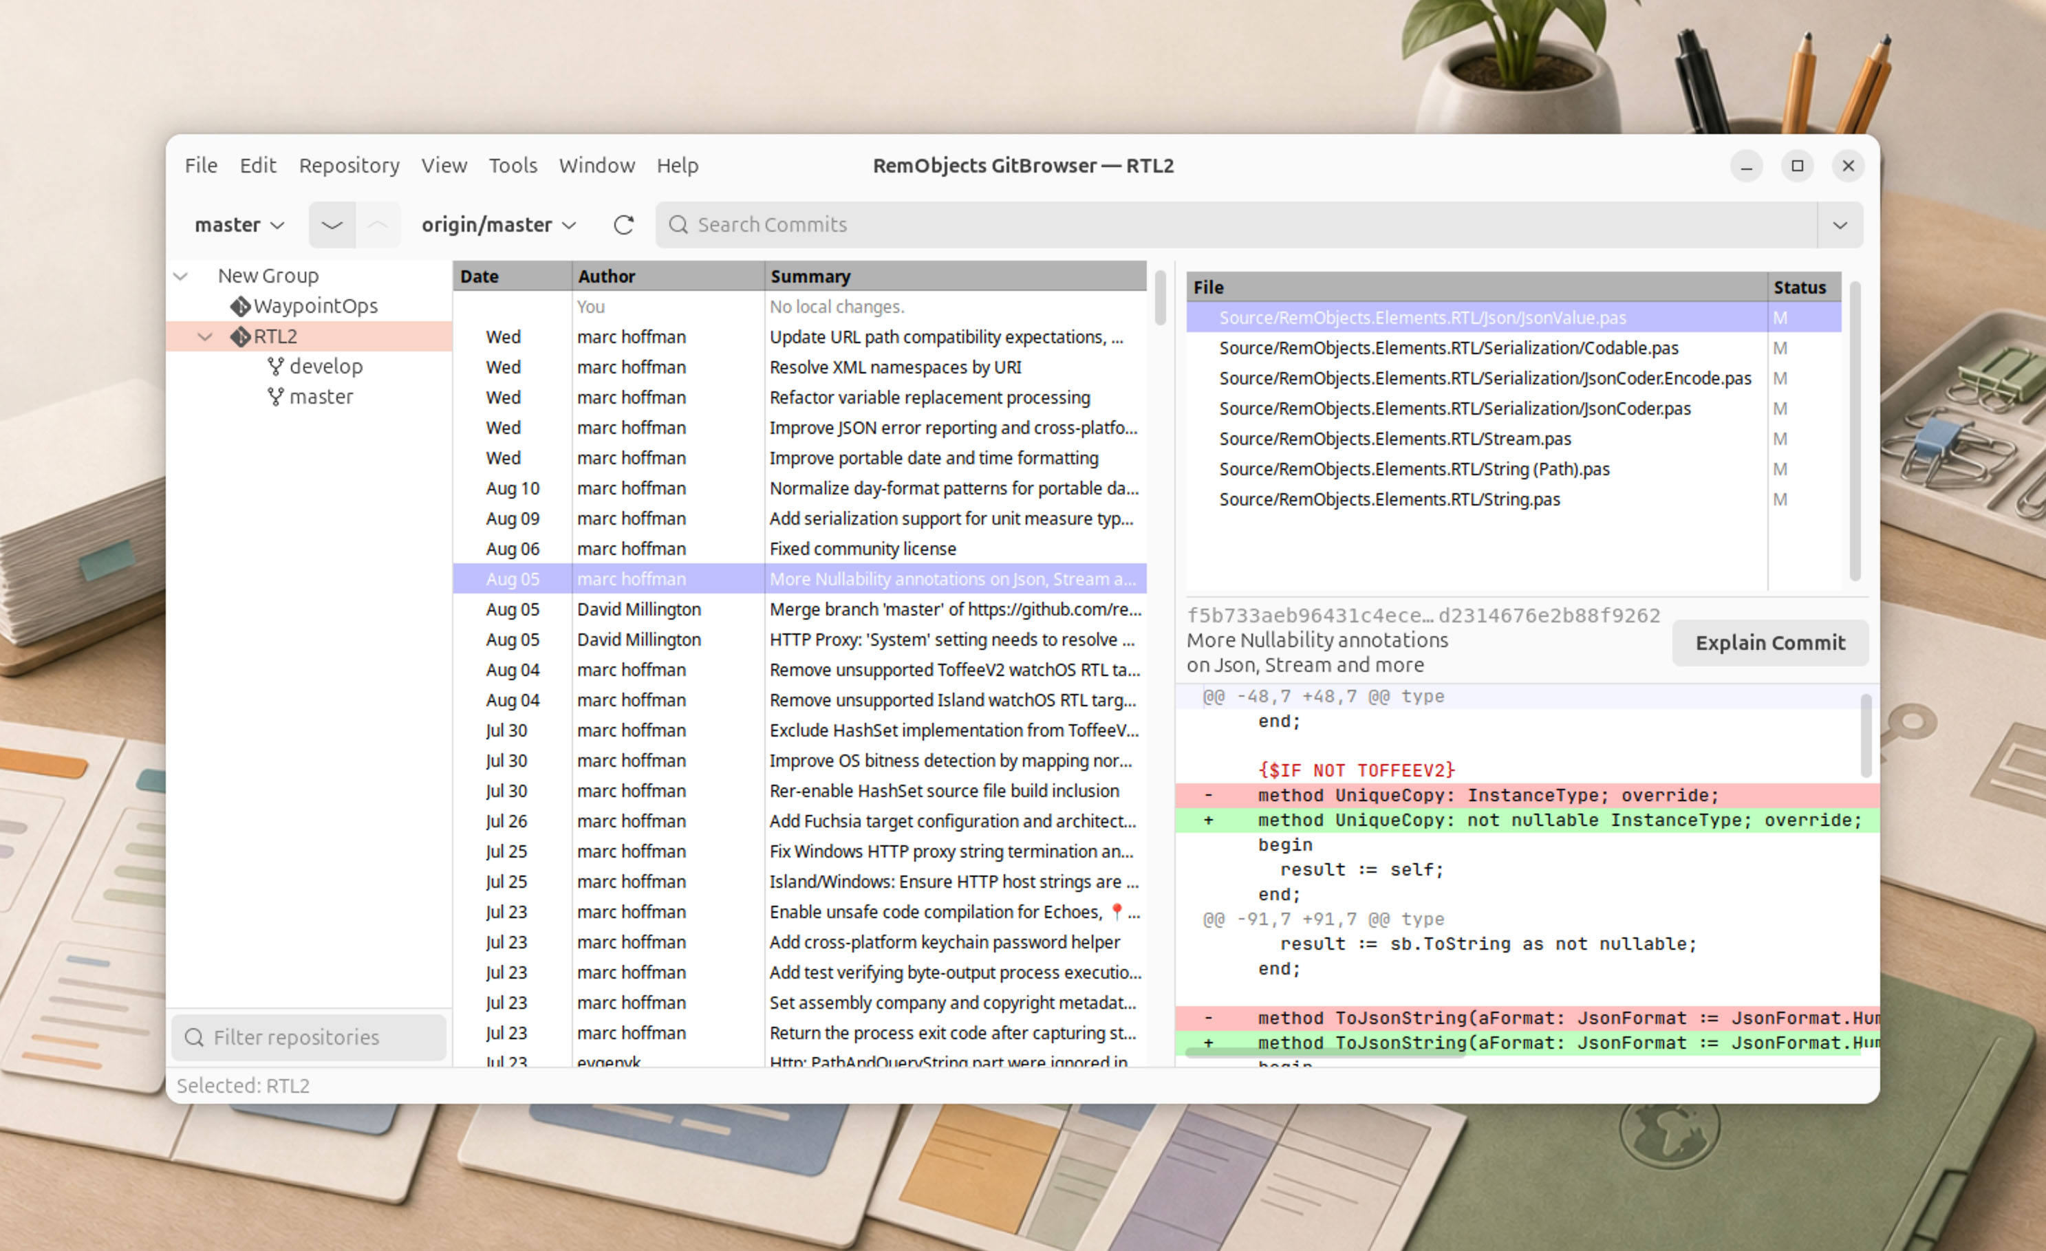This screenshot has width=2046, height=1251.
Task: Sort commits by Author column header
Action: [667, 276]
